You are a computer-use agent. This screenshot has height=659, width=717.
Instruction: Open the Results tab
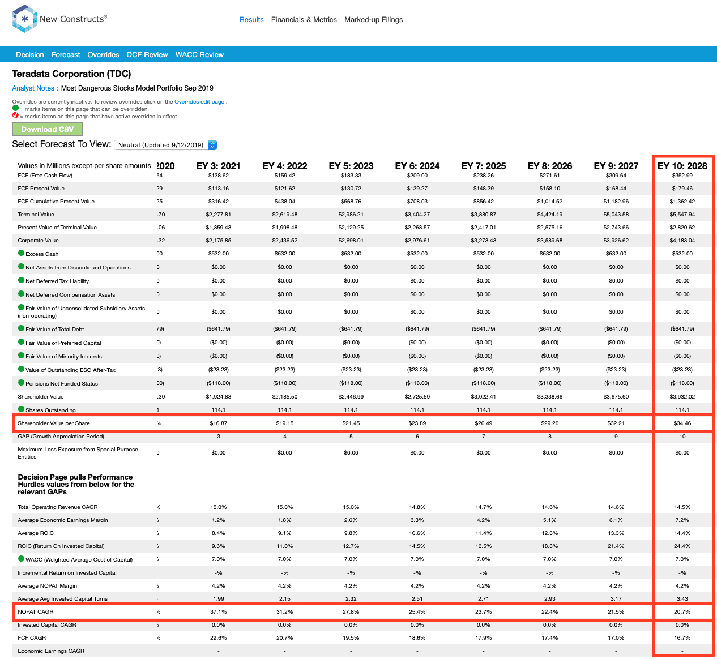point(251,20)
